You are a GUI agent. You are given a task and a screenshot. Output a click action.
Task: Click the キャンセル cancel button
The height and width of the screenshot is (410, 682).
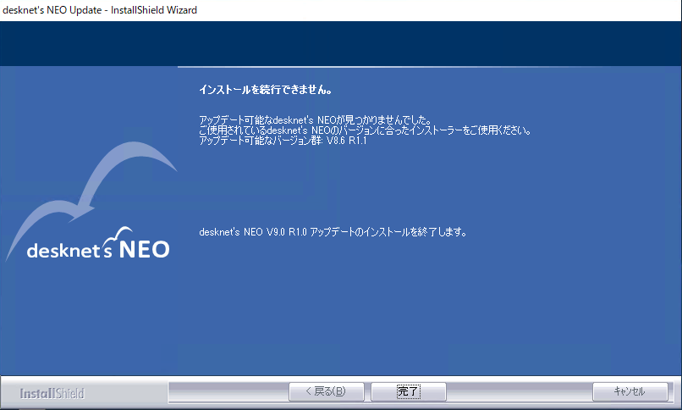(x=630, y=391)
